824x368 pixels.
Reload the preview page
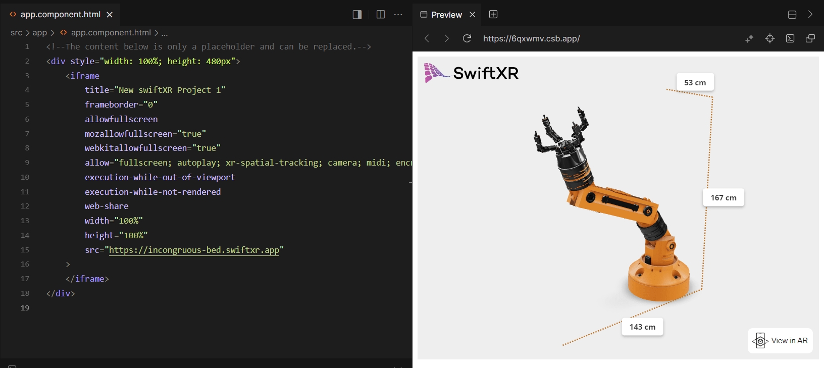pyautogui.click(x=467, y=38)
